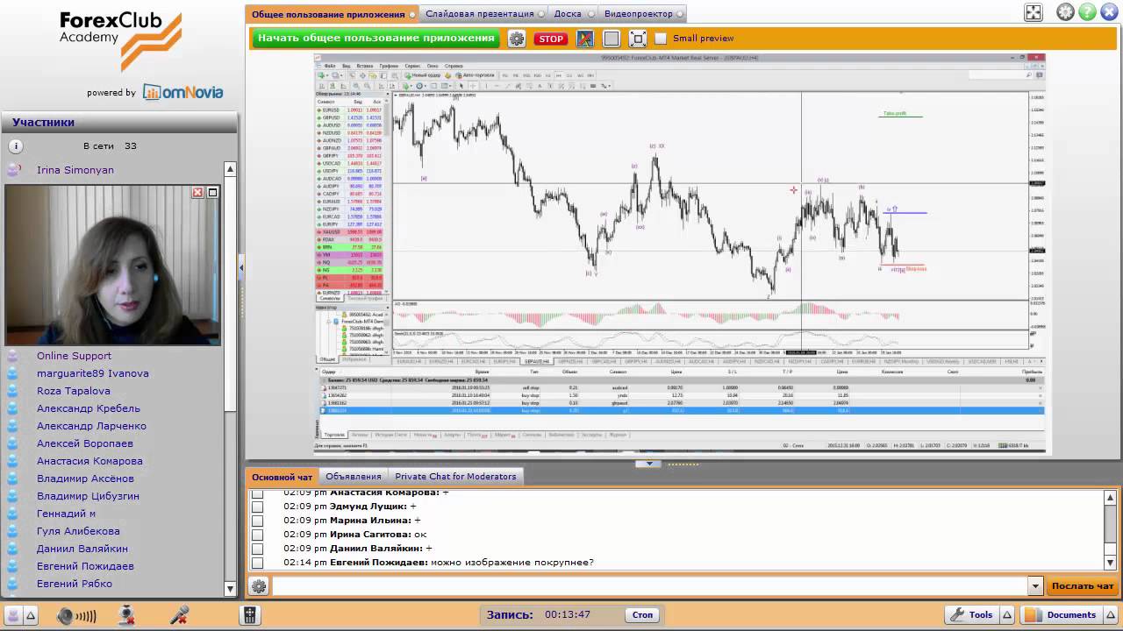Select participant marguarite89 Ivanova
The height and width of the screenshot is (631, 1123).
pos(93,373)
